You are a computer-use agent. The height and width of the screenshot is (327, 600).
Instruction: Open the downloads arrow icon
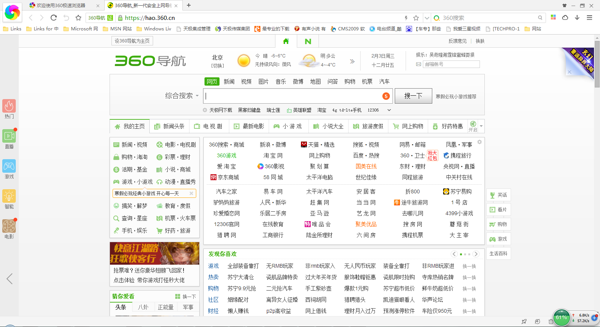(x=577, y=17)
